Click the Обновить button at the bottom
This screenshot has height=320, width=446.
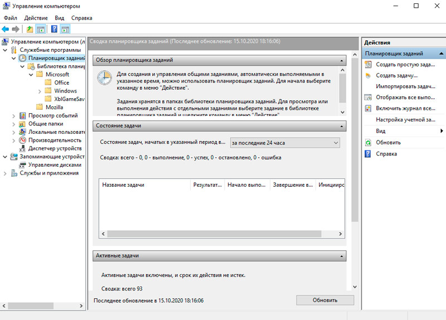[x=325, y=300]
